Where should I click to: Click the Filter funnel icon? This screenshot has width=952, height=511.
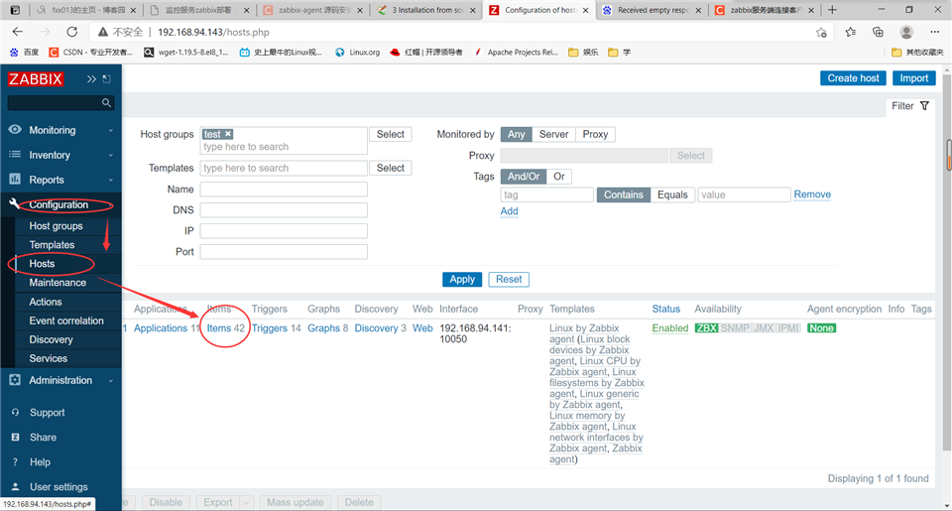tap(924, 106)
